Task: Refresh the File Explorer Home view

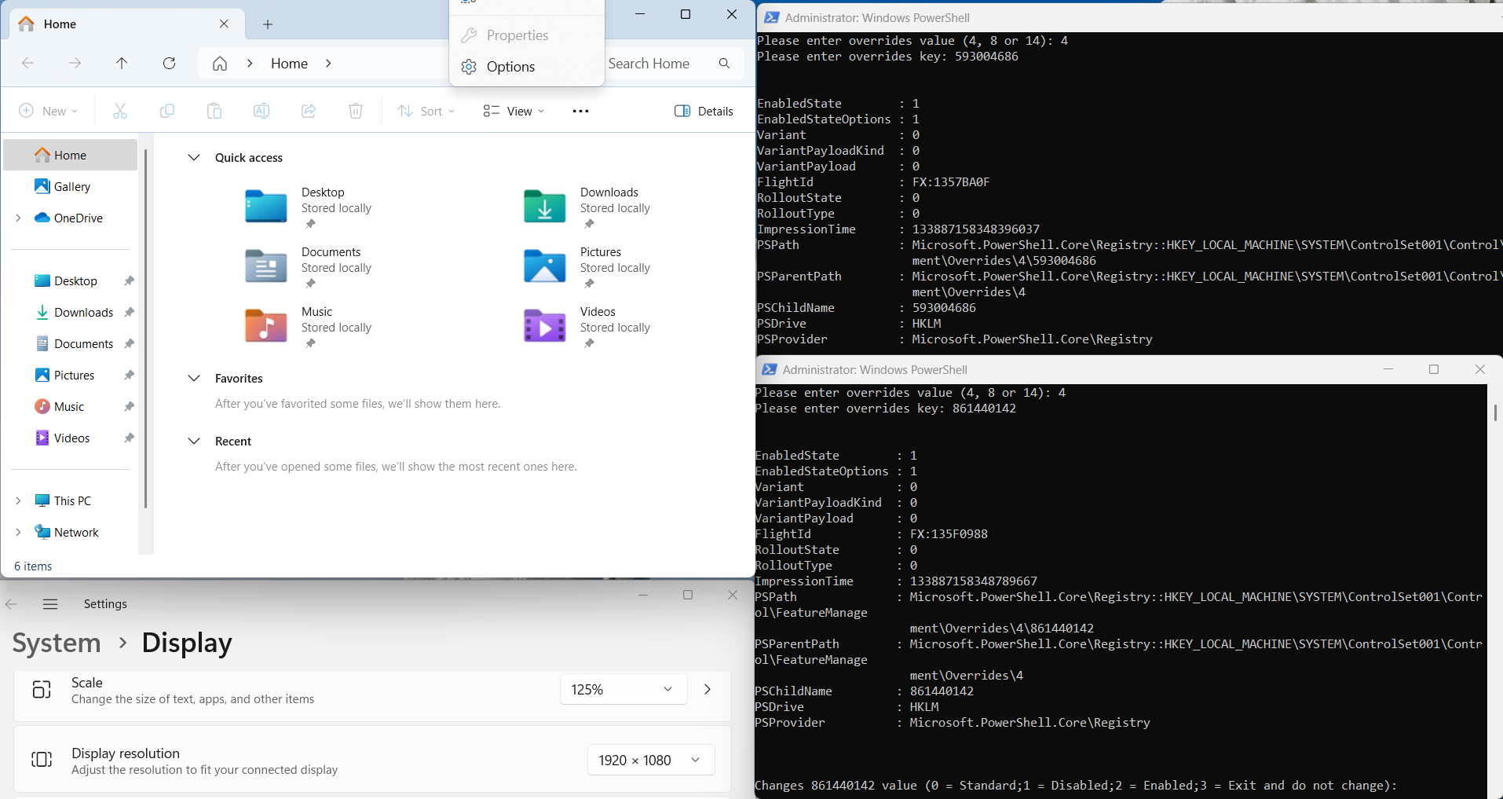Action: click(x=169, y=64)
